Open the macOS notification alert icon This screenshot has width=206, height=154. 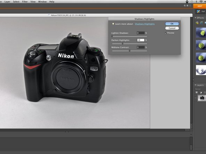pos(187,2)
